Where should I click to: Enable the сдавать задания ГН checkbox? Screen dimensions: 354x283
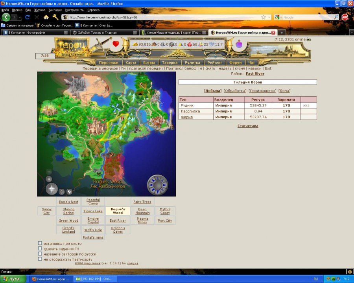(40, 248)
